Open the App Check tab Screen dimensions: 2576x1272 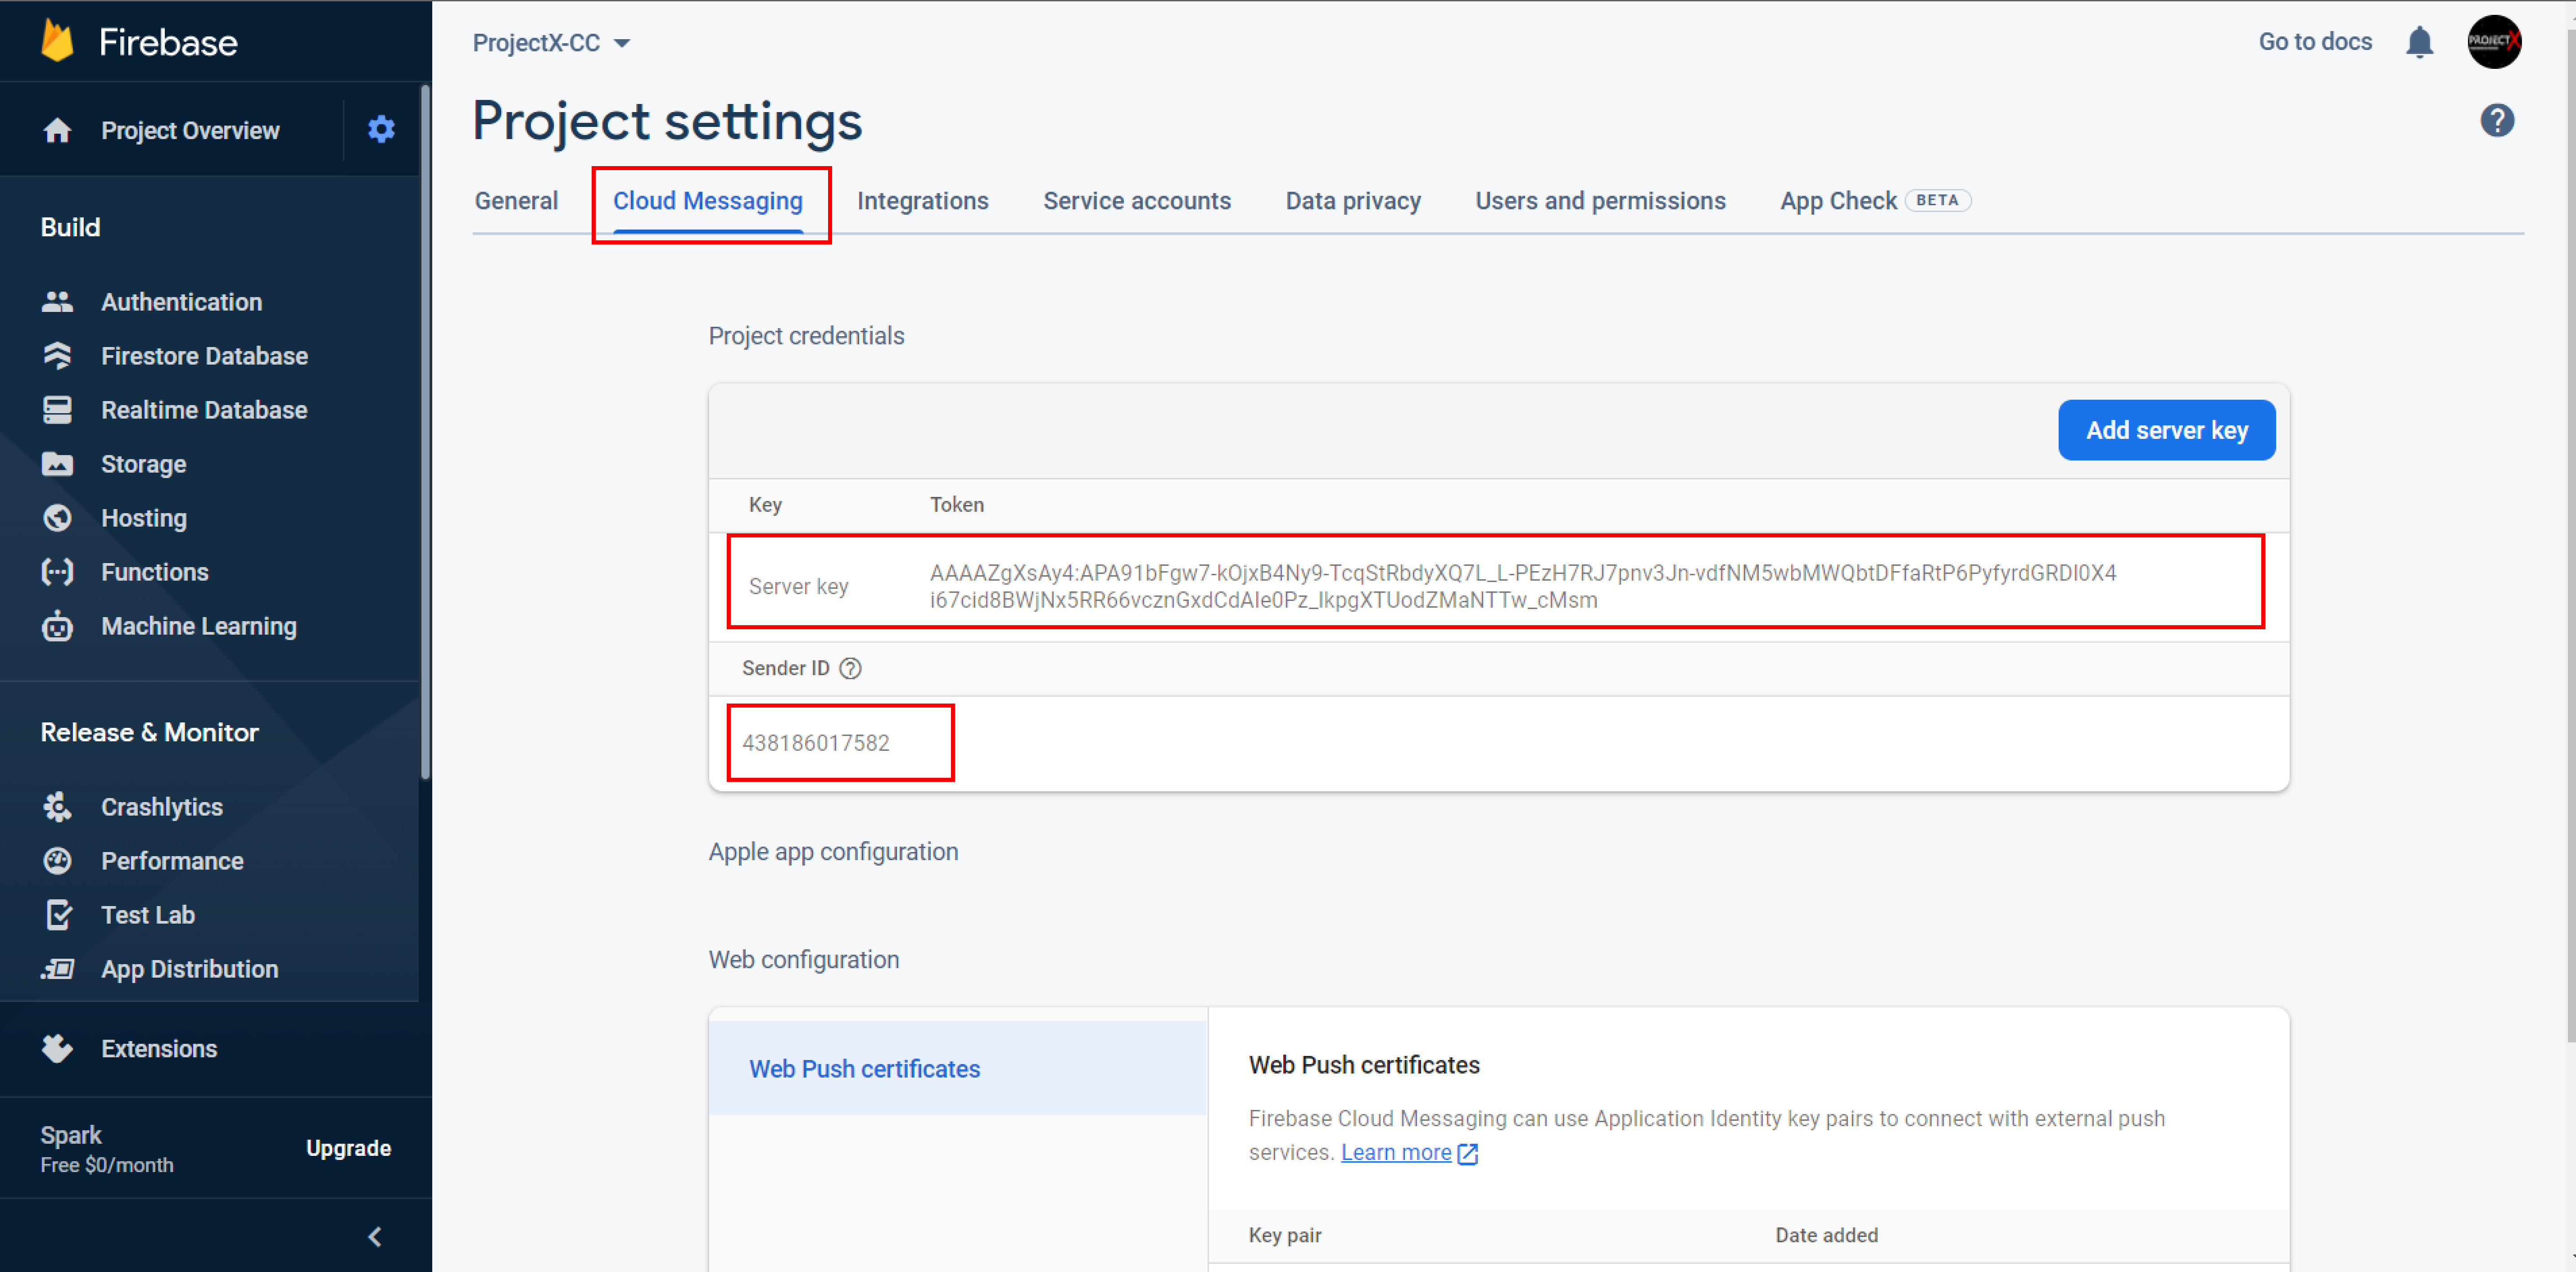(1875, 201)
